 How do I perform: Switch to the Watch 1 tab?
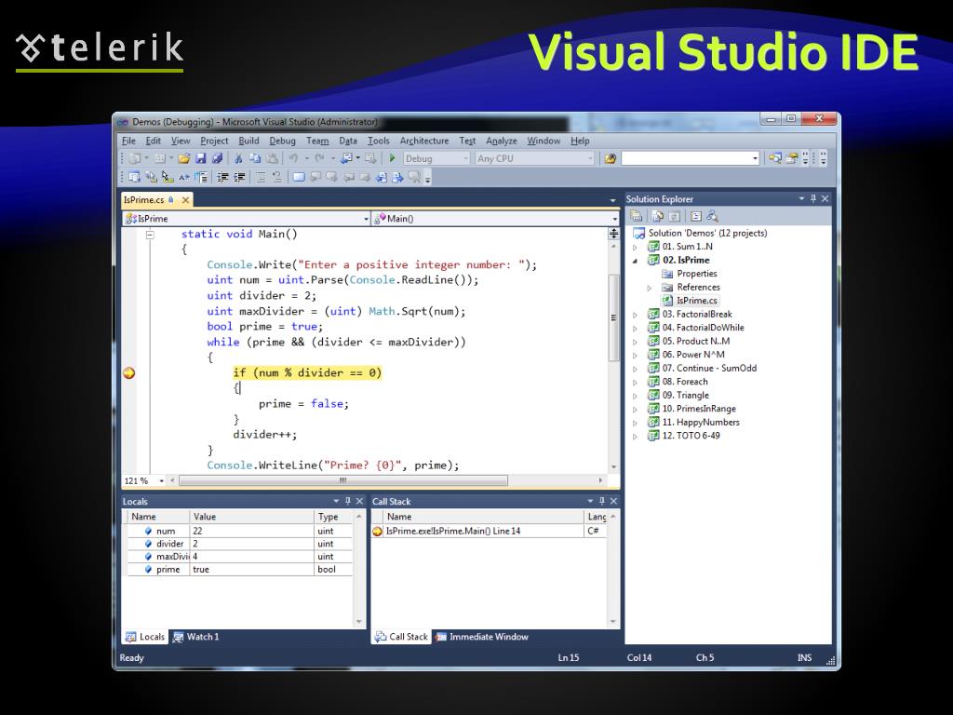pos(195,637)
